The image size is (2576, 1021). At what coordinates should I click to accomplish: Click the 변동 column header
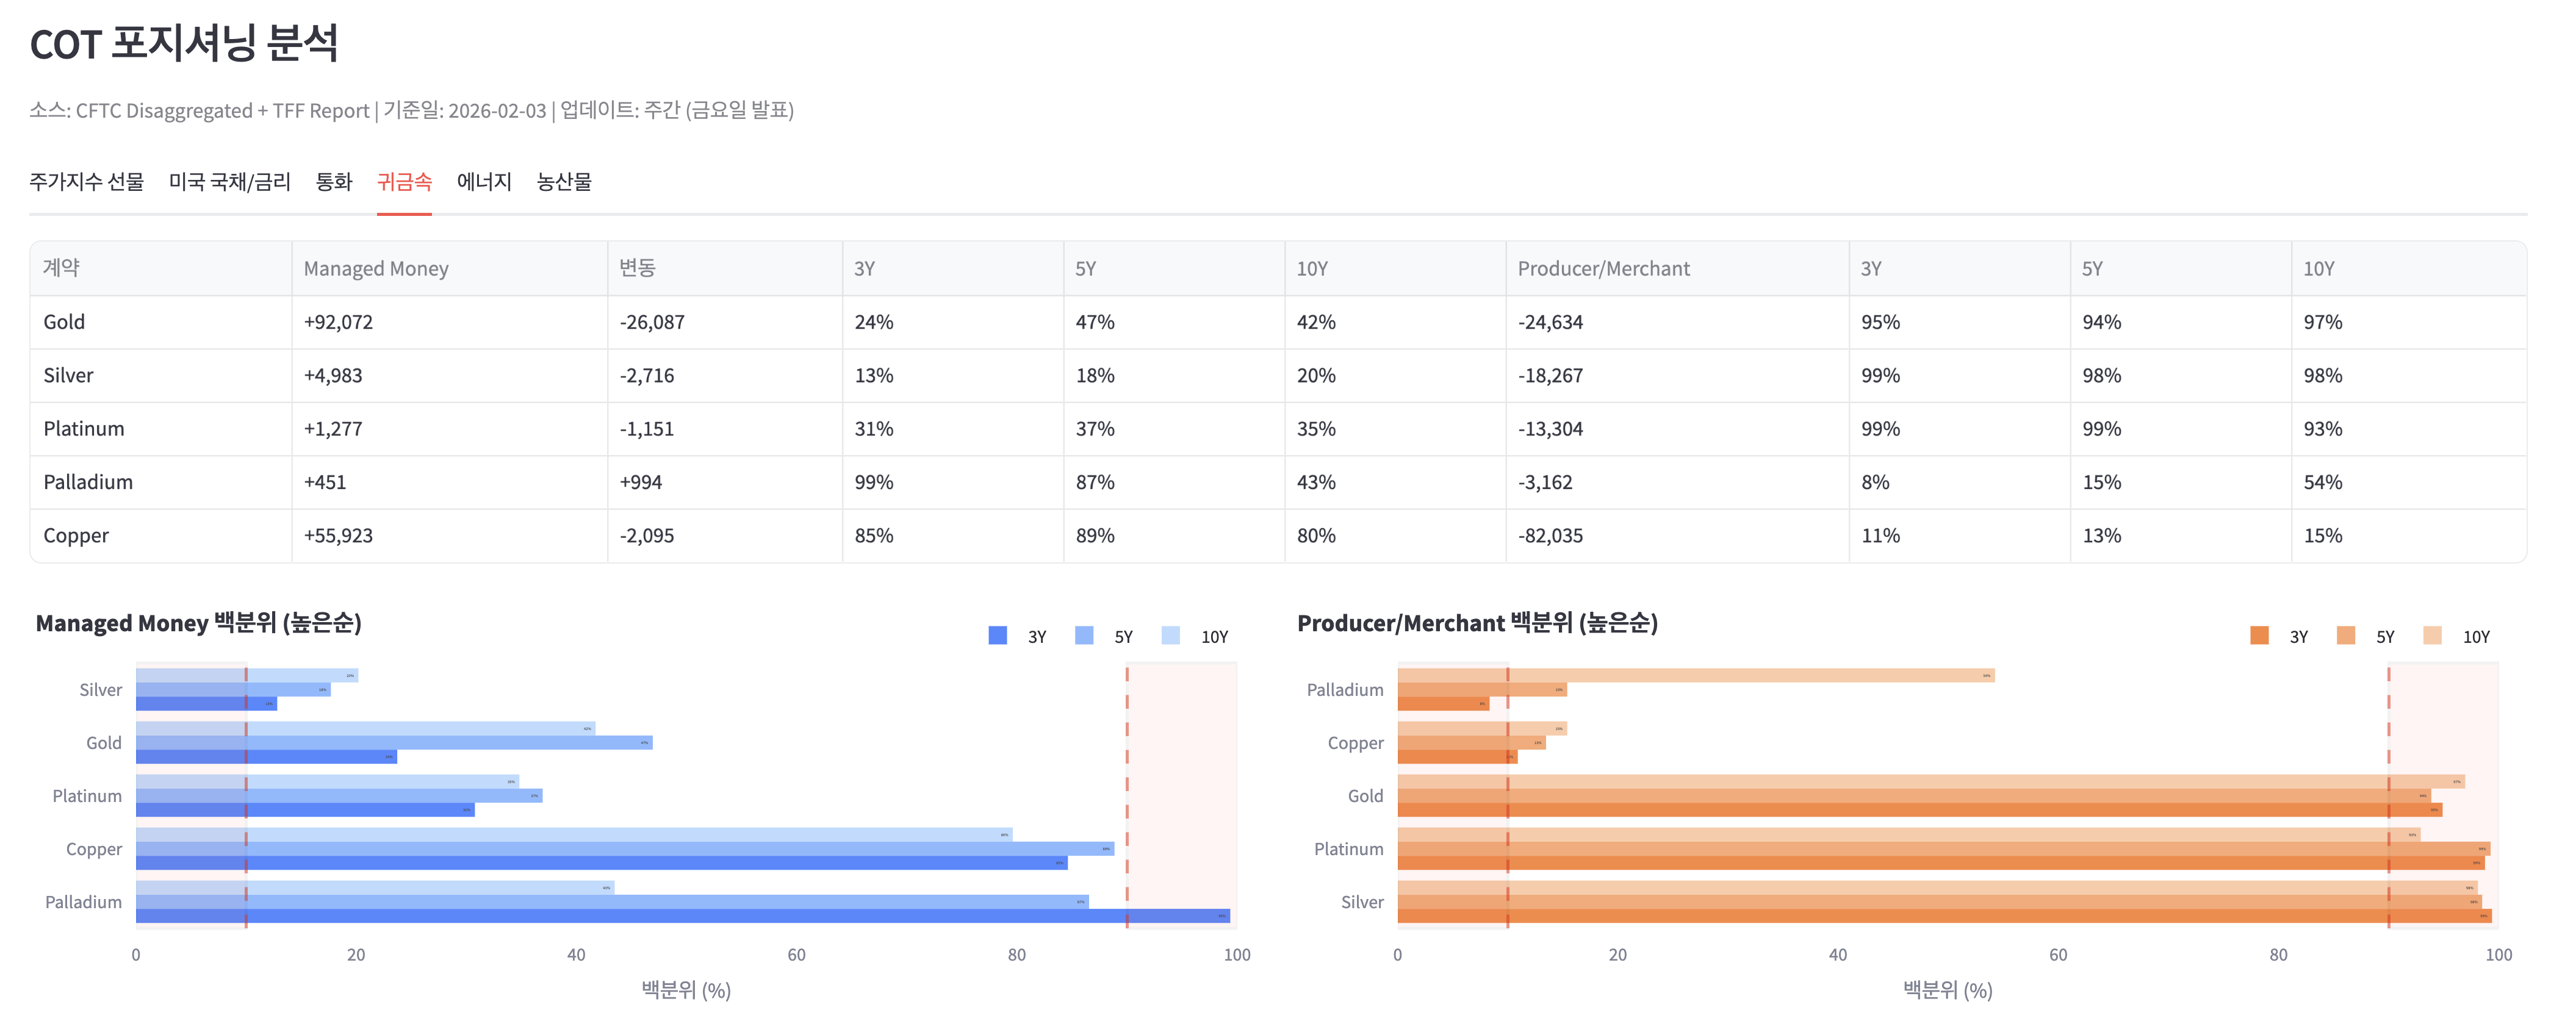coord(637,268)
